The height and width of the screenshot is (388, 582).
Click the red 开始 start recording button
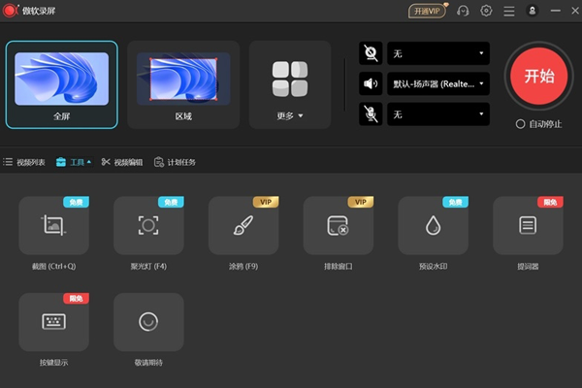coord(539,76)
